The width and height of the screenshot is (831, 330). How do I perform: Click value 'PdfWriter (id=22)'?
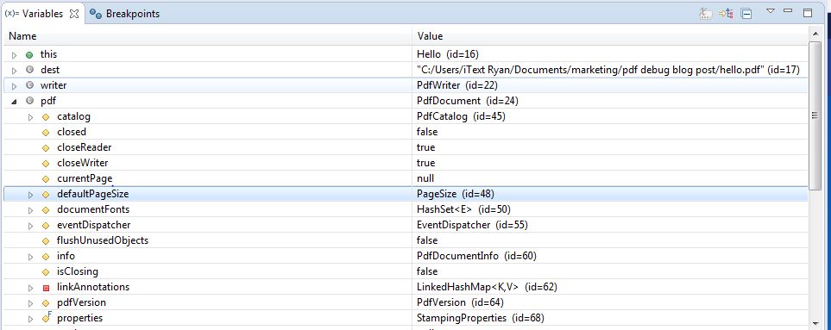pos(456,85)
